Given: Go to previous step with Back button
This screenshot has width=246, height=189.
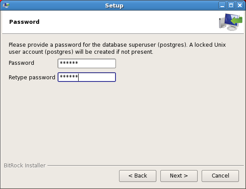Looking at the screenshot, I should click(x=137, y=176).
